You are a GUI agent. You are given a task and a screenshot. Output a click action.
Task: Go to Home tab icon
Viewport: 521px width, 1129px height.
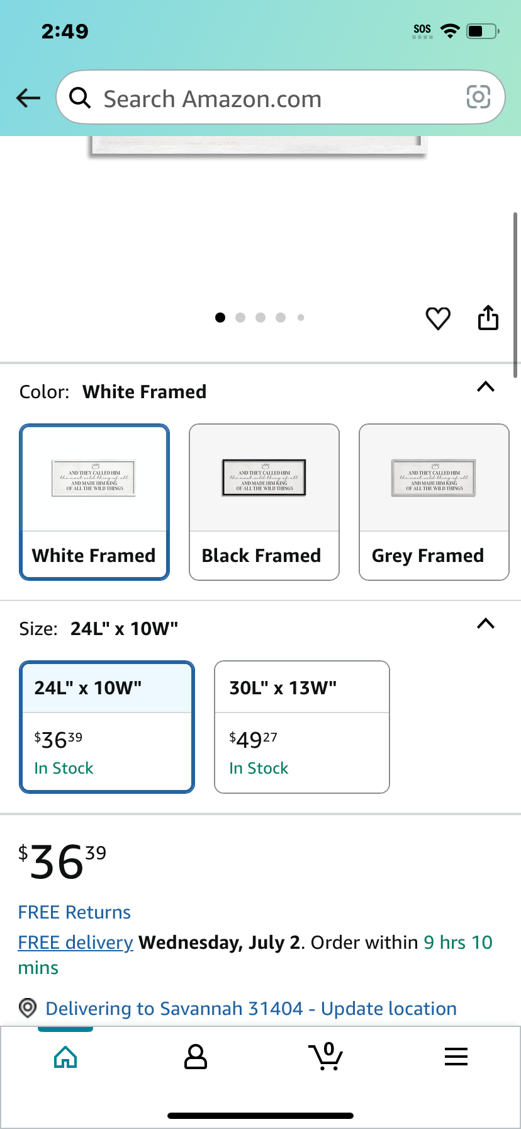(65, 1057)
